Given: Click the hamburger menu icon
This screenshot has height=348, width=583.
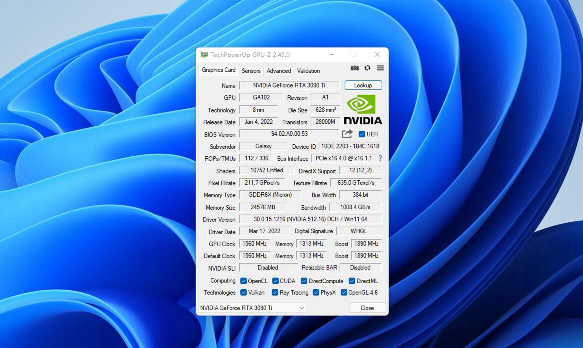Looking at the screenshot, I should pos(380,68).
